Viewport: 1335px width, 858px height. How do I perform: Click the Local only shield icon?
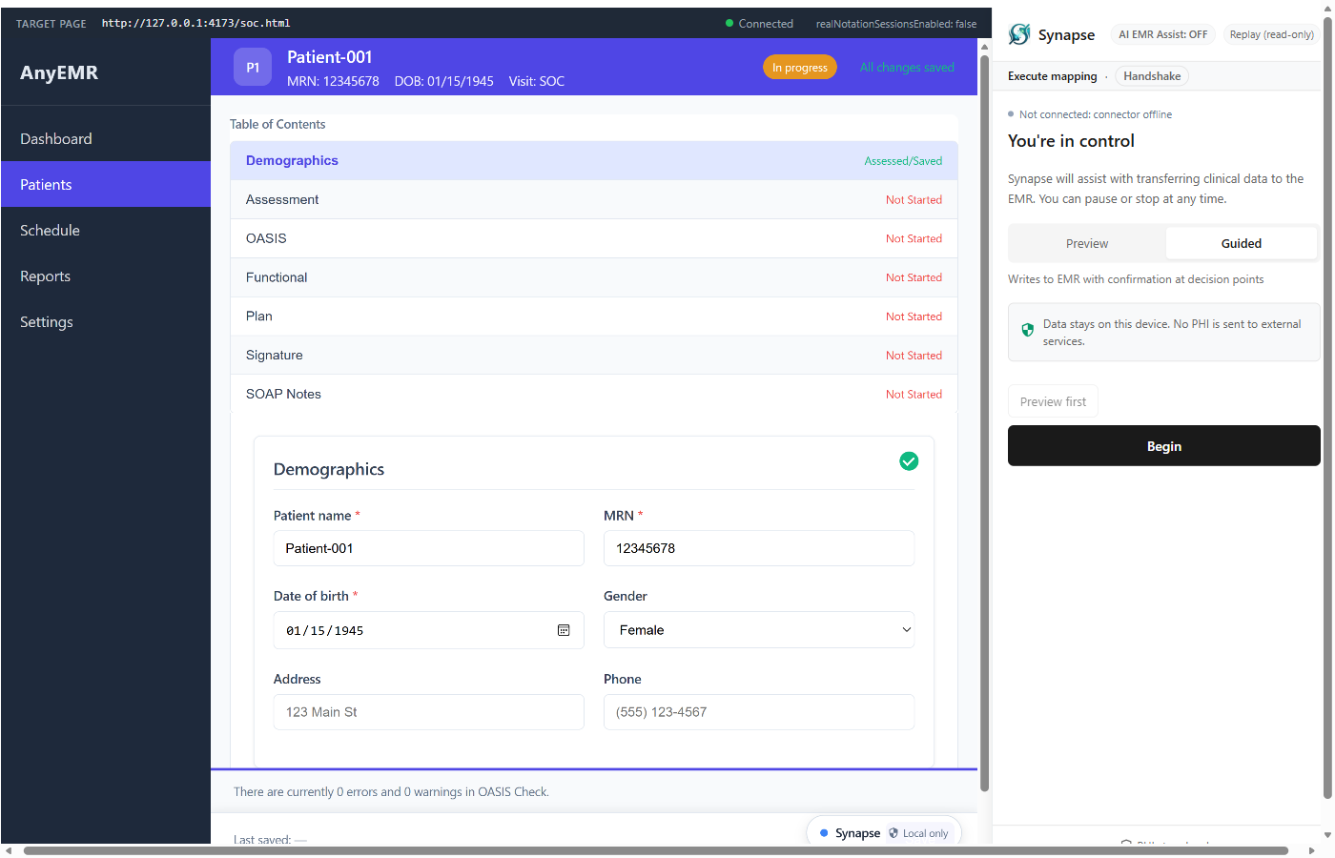[893, 833]
